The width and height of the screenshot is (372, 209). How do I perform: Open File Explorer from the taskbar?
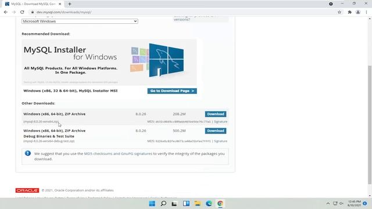(198, 204)
